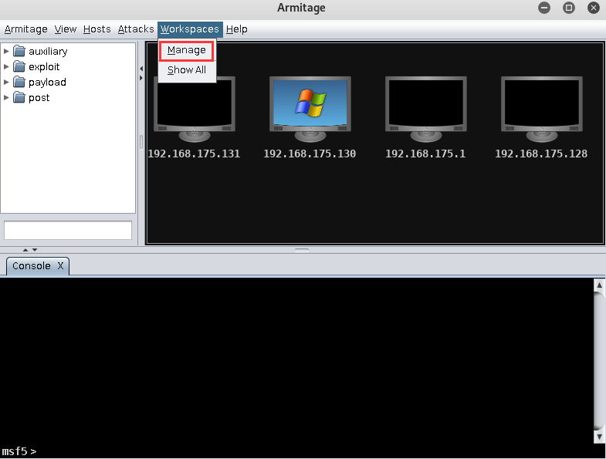This screenshot has width=606, height=459.
Task: Click console scrollbar up arrow
Action: 599,285
